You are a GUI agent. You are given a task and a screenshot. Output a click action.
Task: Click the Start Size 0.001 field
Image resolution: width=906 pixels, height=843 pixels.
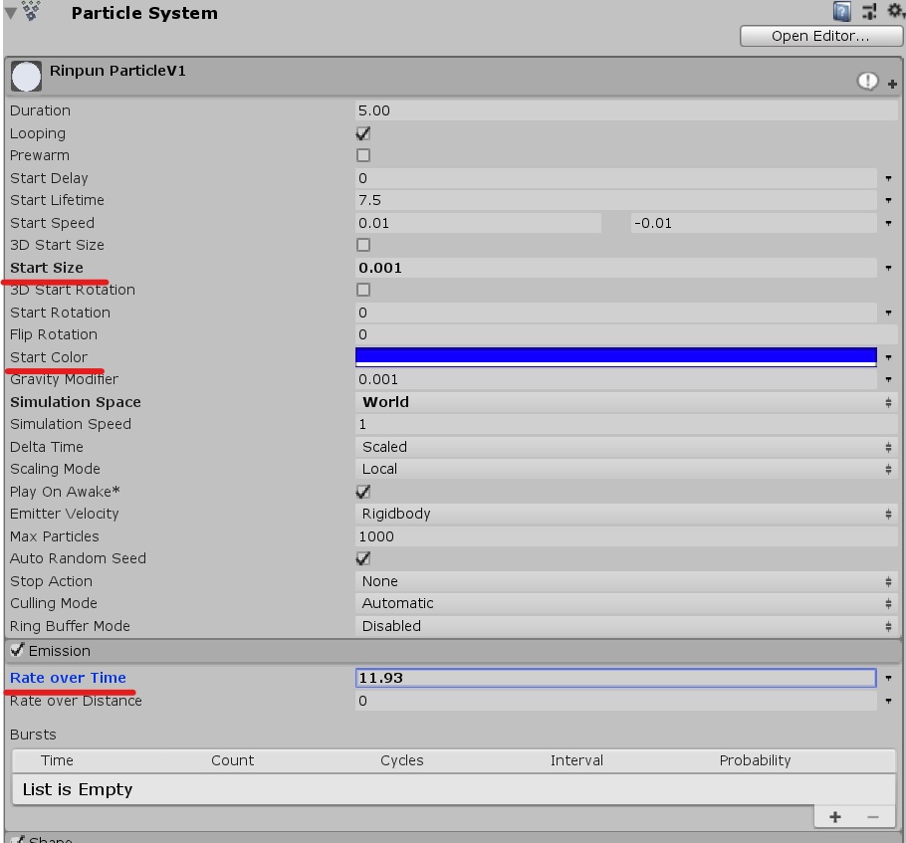pyautogui.click(x=616, y=268)
